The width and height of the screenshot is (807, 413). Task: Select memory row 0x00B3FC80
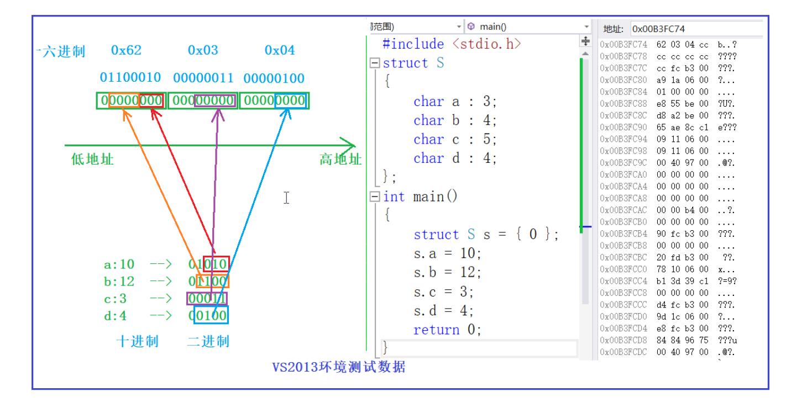point(668,81)
